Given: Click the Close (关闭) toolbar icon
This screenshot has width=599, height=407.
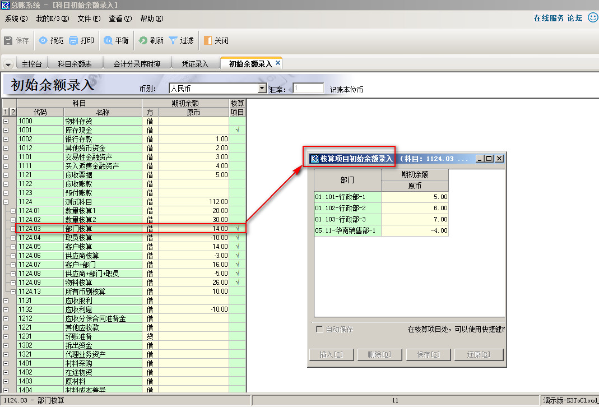Looking at the screenshot, I should (208, 40).
